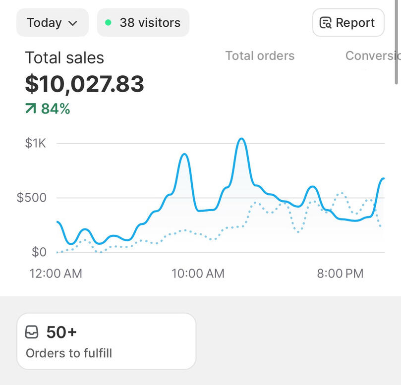Select the Total sales metric tab

(x=64, y=57)
